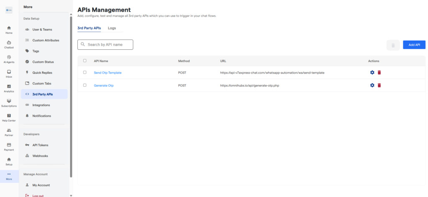This screenshot has height=197, width=428.
Task: Open the Chatbot section icon
Action: coord(9,43)
